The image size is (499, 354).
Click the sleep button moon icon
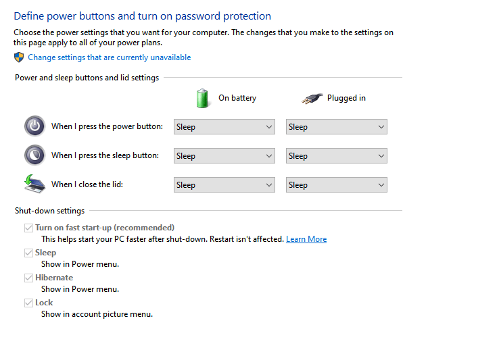coord(34,155)
